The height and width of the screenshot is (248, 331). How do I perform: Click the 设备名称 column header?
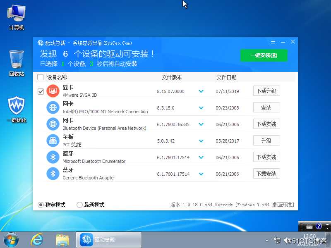tap(57, 77)
